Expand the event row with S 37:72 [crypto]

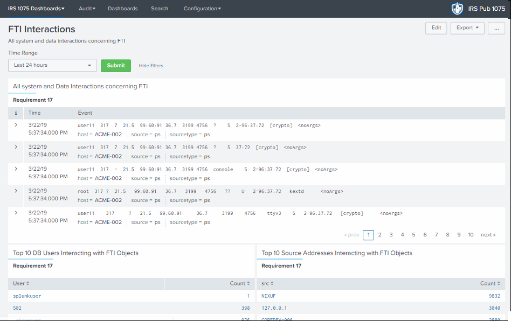16,147
